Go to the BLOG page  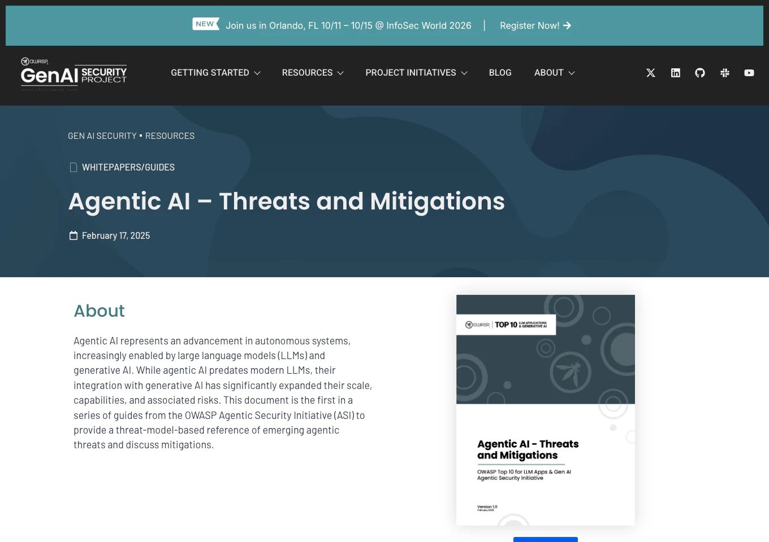500,73
